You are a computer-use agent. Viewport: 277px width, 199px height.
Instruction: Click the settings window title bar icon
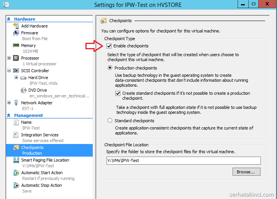click(x=6, y=5)
